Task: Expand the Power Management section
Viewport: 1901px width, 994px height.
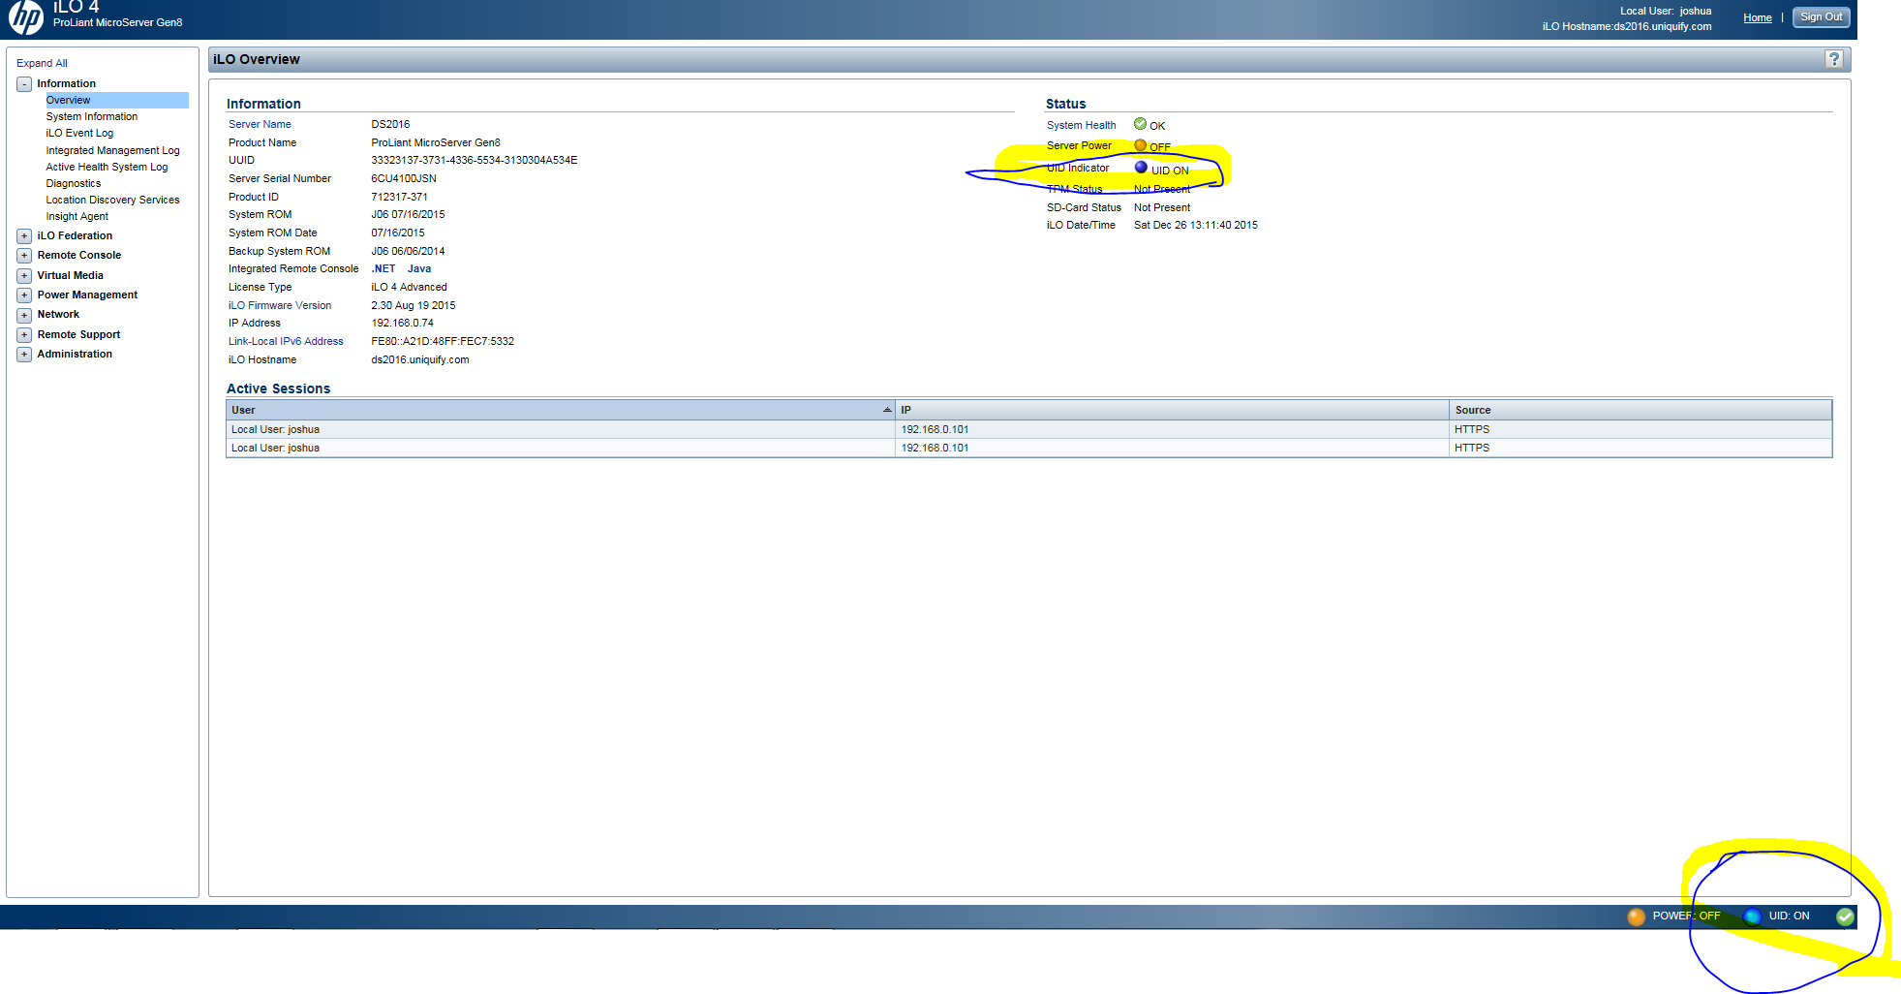Action: pos(24,295)
